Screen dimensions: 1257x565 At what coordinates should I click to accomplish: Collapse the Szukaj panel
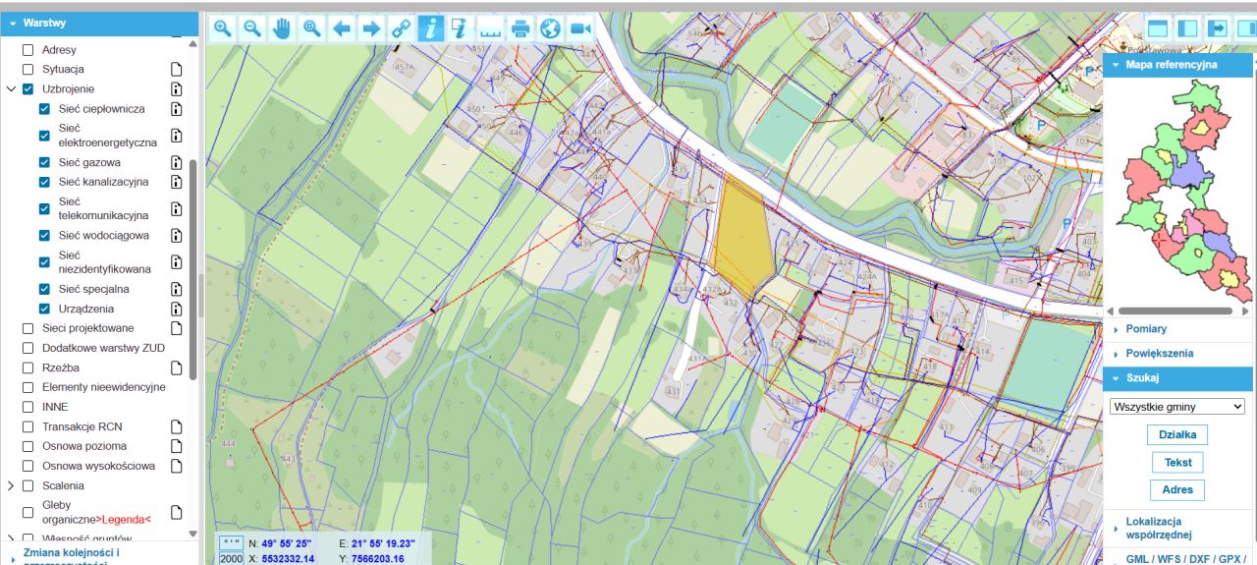pos(1178,378)
